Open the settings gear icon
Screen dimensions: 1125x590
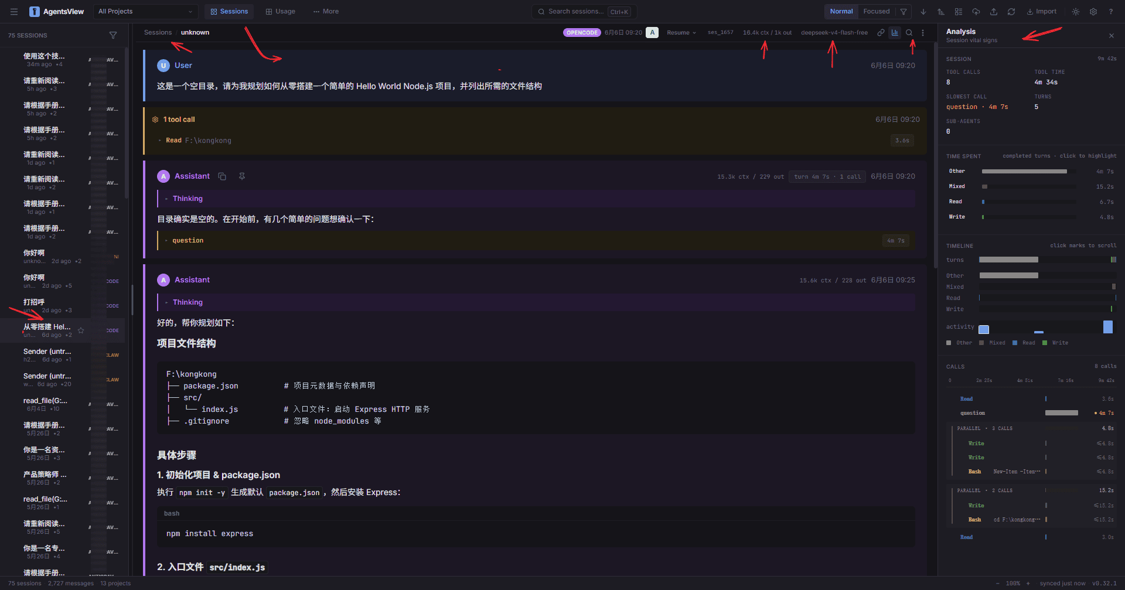[1093, 12]
